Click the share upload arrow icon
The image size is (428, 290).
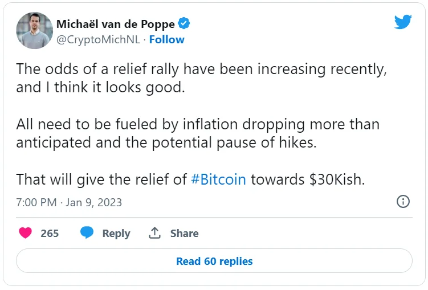pyautogui.click(x=154, y=233)
